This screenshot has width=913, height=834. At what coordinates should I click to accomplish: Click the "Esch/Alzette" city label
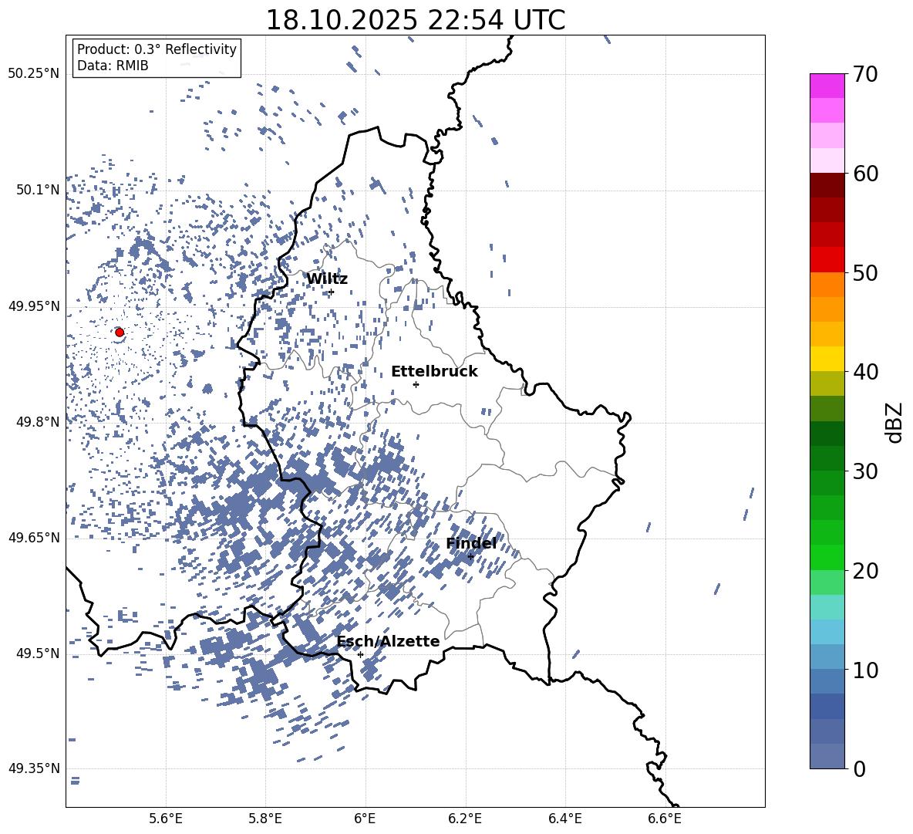389,641
